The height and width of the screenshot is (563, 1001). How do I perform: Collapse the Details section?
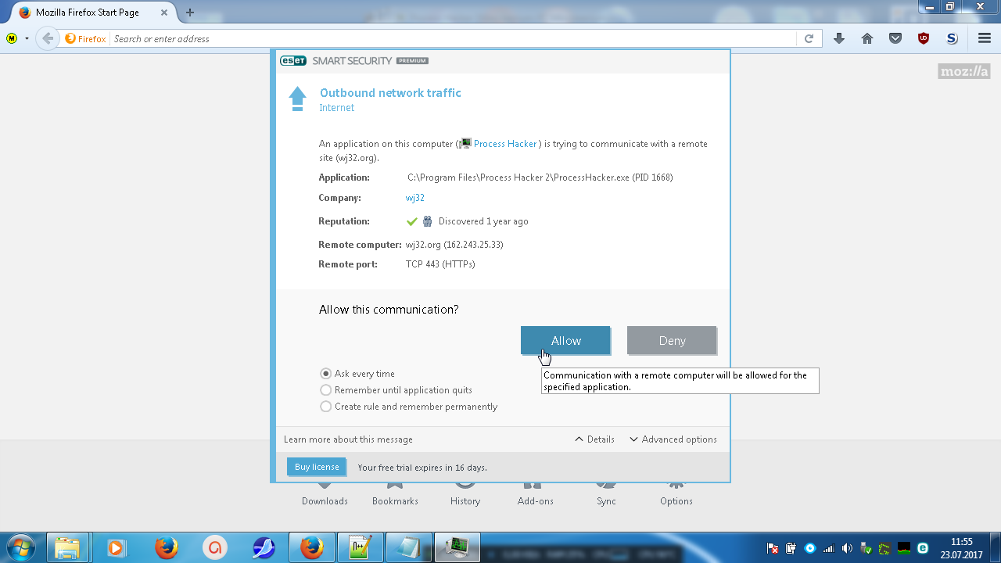(594, 439)
